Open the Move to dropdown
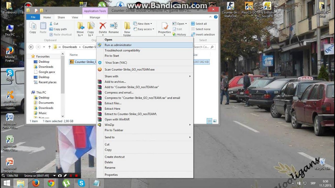 point(80,29)
